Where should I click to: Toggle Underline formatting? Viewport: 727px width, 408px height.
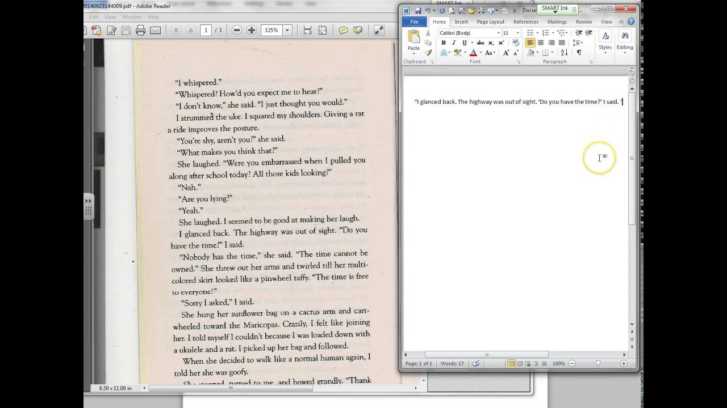pyautogui.click(x=464, y=42)
